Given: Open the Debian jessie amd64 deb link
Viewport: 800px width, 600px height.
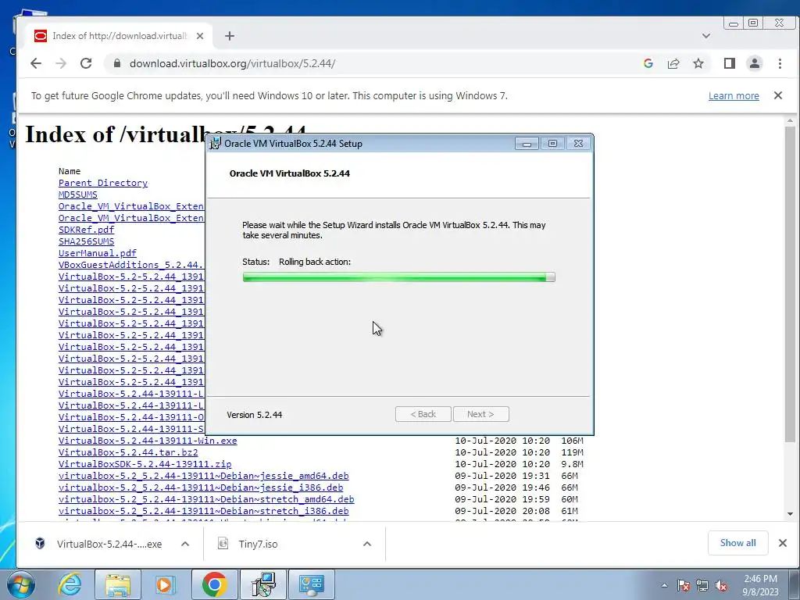Looking at the screenshot, I should [x=204, y=476].
